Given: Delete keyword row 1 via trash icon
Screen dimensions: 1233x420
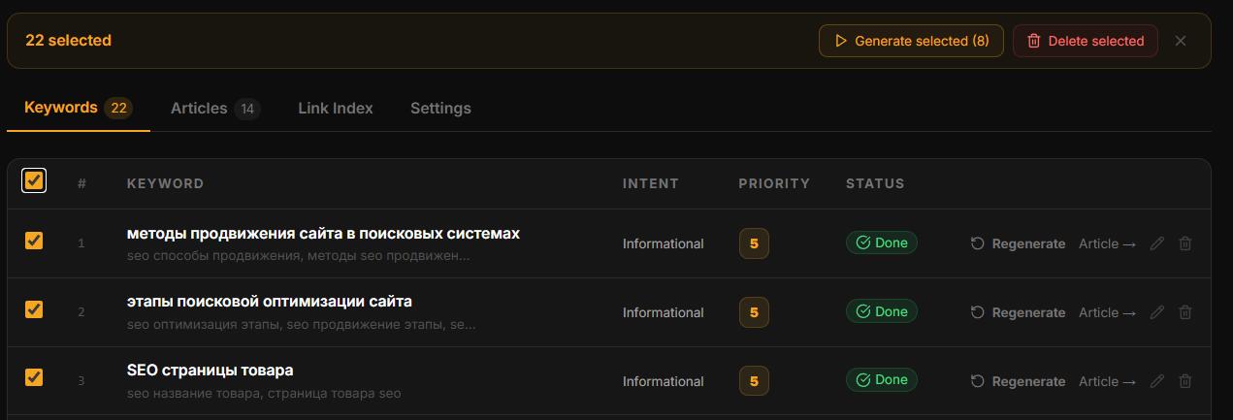Looking at the screenshot, I should 1184,243.
